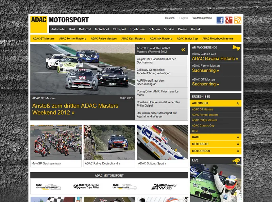
Task: Open the Kontakt menu
Action: [x=196, y=29]
